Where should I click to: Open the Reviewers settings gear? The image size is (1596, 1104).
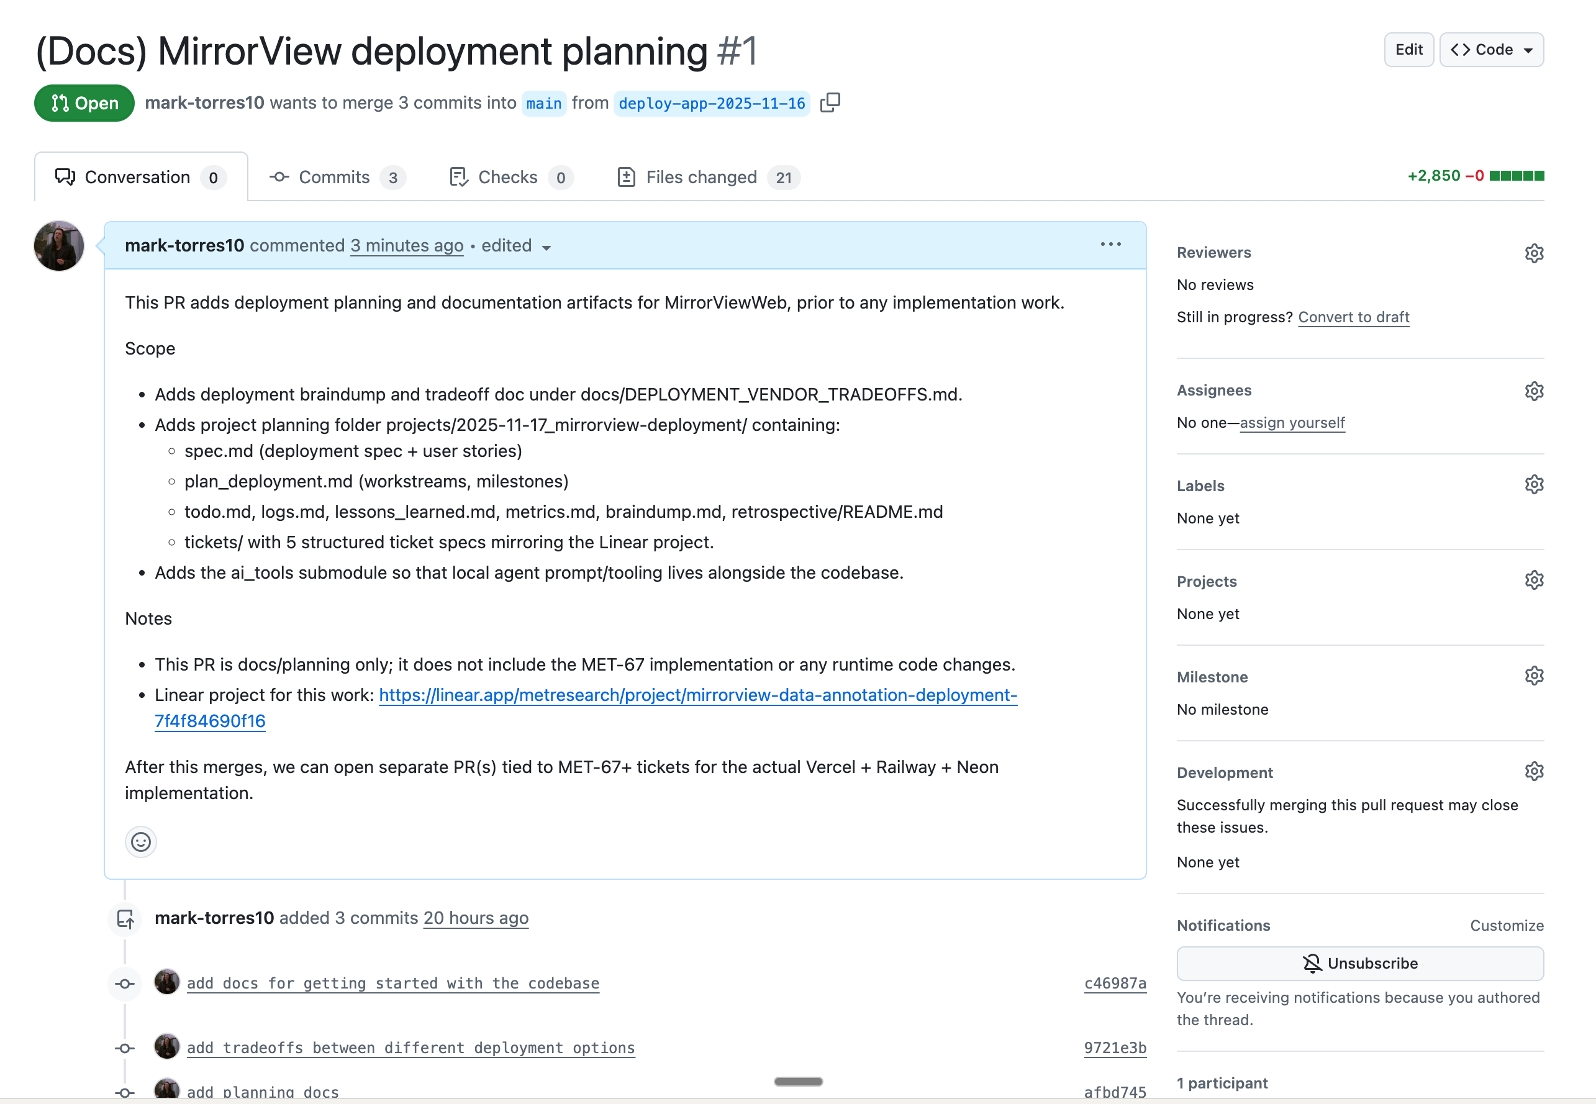coord(1535,253)
